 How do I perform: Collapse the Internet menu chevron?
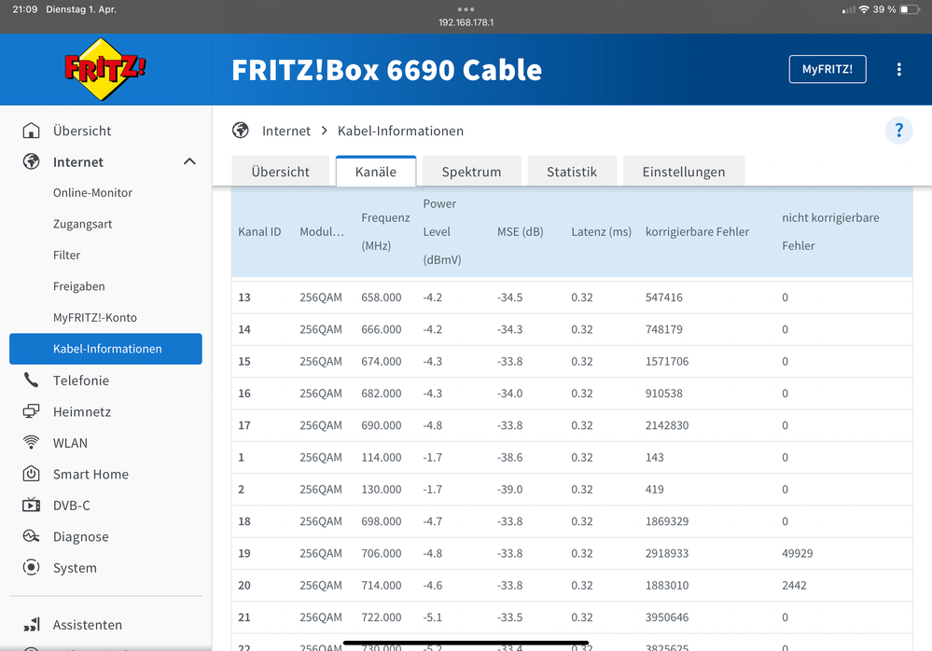pos(189,161)
